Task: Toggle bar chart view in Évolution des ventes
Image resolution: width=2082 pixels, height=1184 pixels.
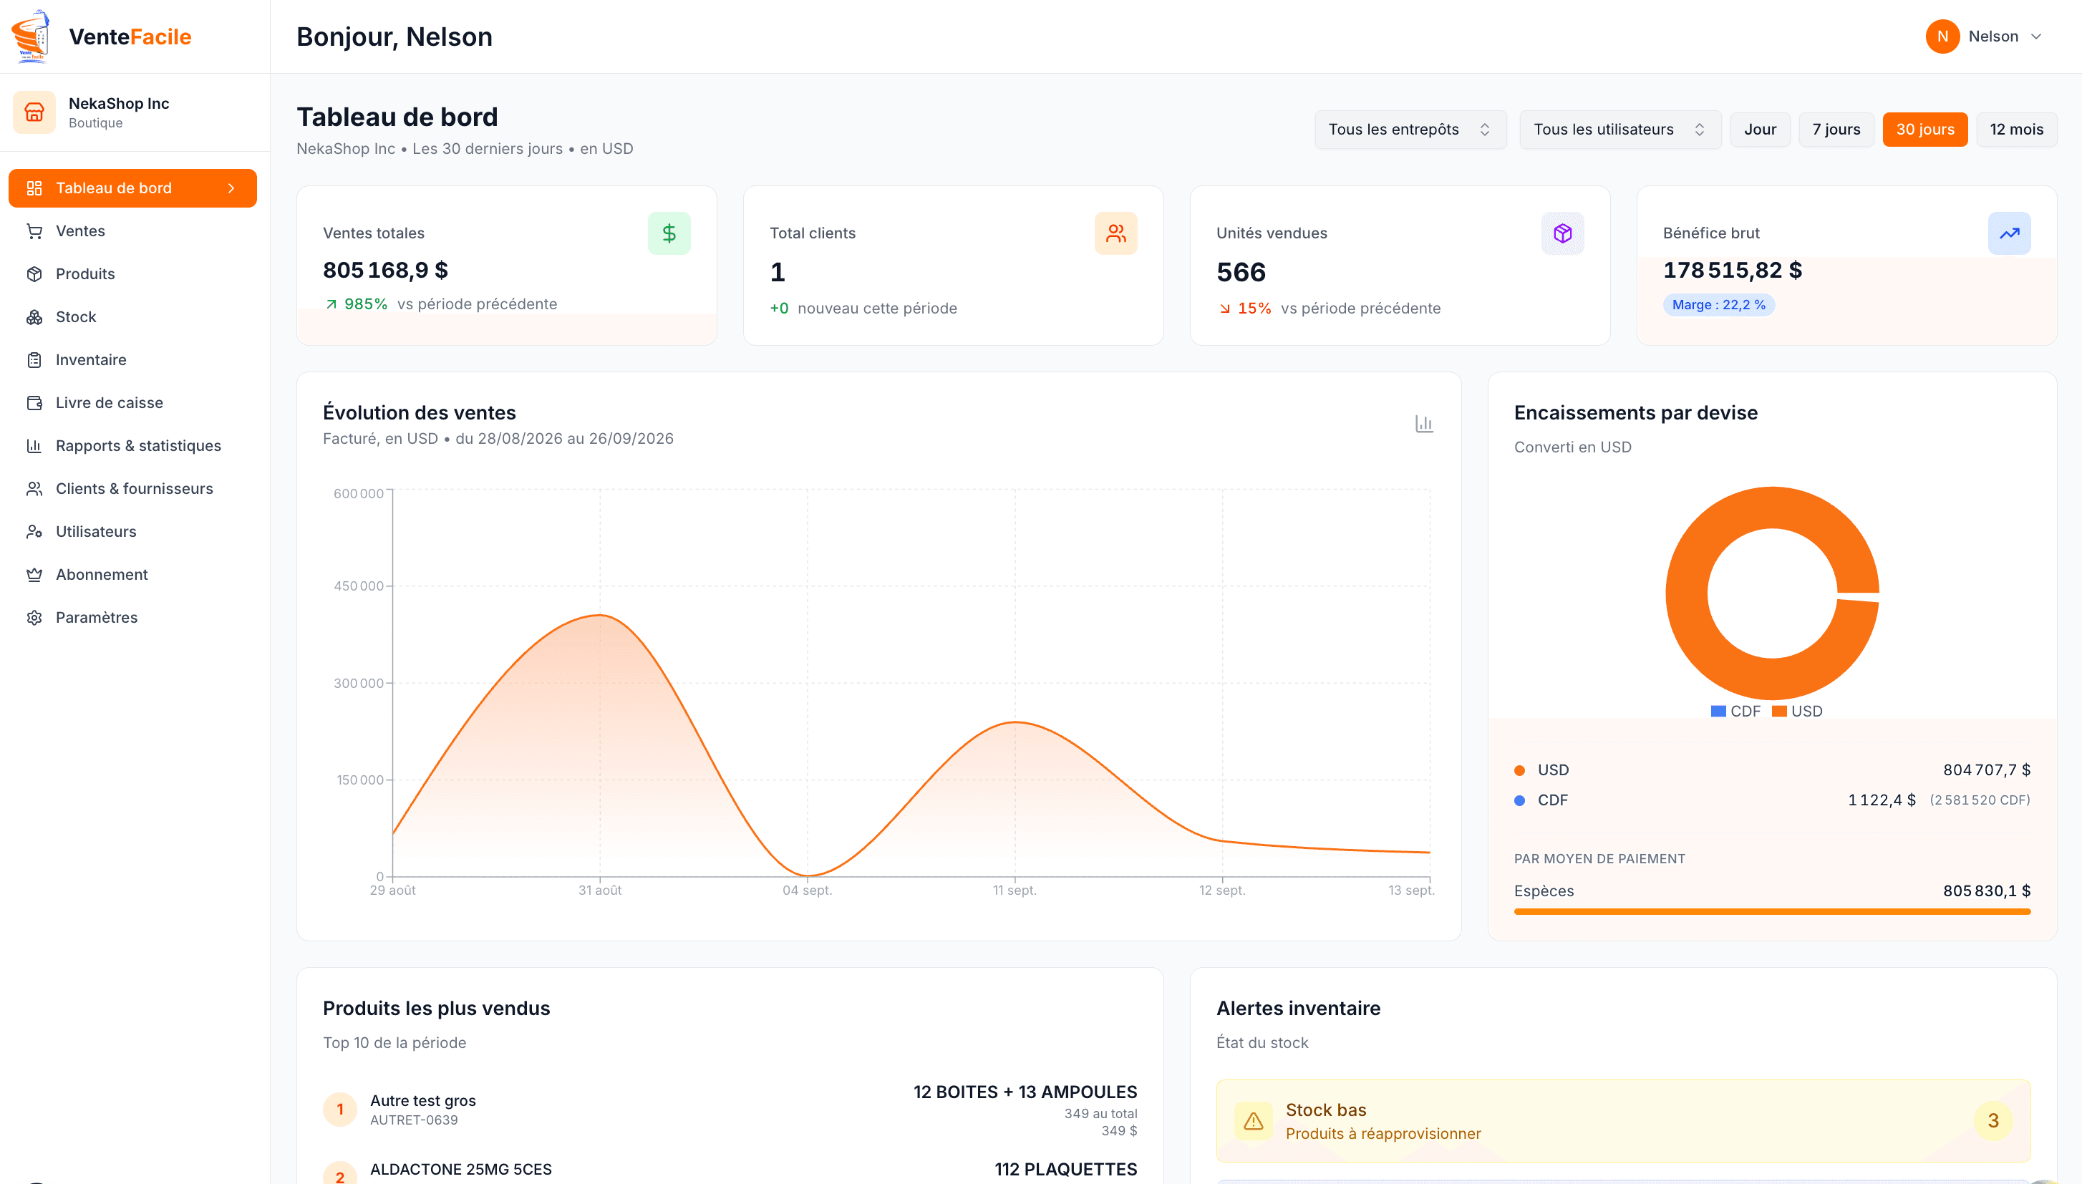Action: (x=1424, y=424)
